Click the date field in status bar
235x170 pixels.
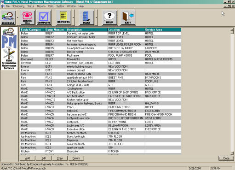tap(198, 168)
